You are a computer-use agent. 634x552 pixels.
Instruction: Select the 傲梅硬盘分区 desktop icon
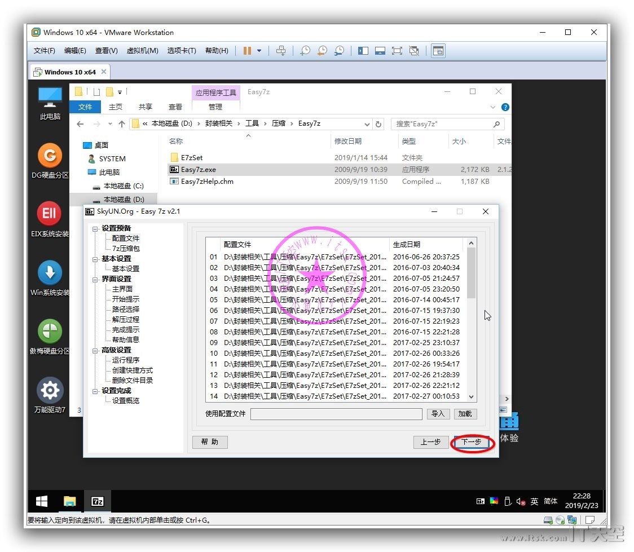click(x=50, y=337)
